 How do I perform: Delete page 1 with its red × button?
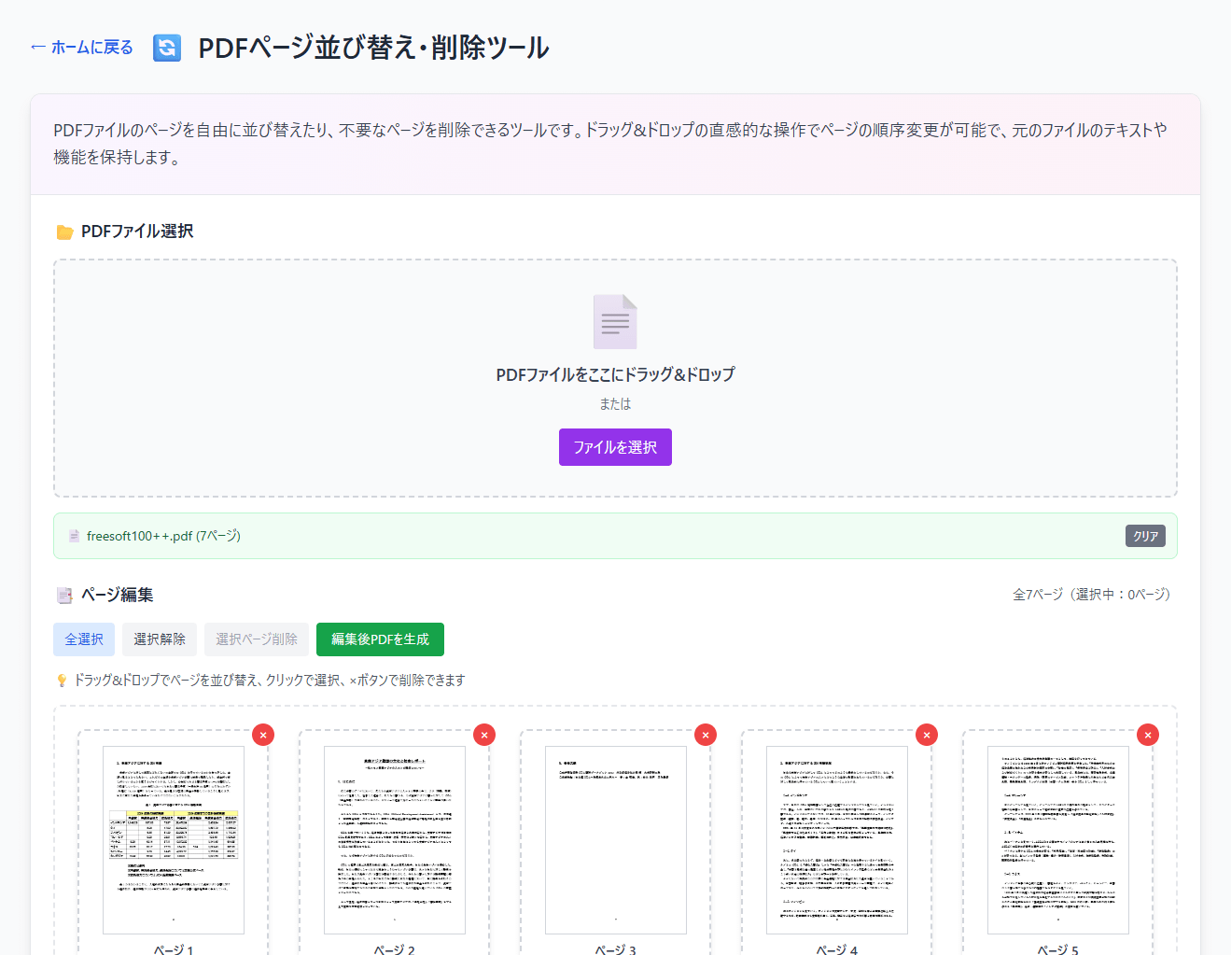[263, 735]
